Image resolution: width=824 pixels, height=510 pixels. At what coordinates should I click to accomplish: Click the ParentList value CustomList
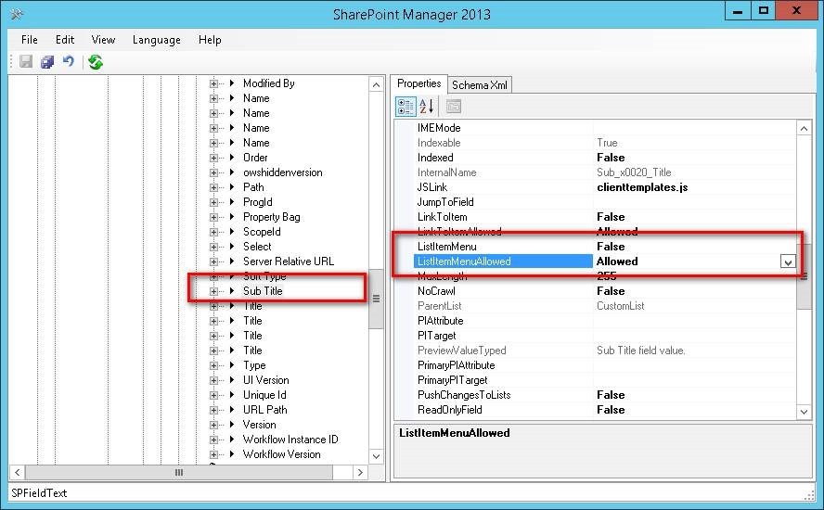pyautogui.click(x=620, y=306)
